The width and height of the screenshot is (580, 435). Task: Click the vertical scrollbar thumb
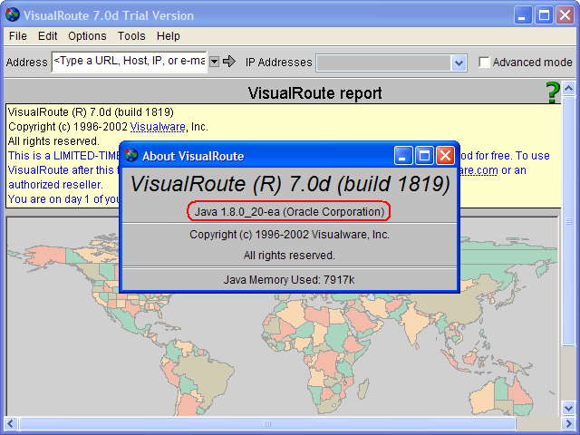tap(568, 221)
